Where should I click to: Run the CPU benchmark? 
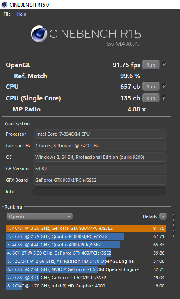tap(151, 86)
